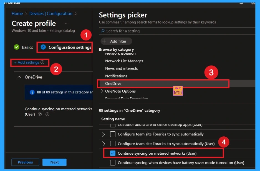Screen dimensions: 260x171
Task: Expand Configure team site libraries to sync automatically
Action: point(104,134)
